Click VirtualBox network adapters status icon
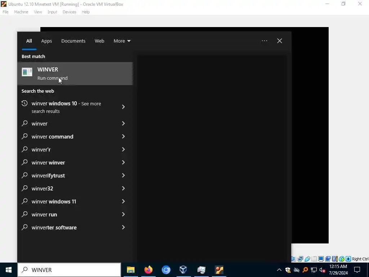The width and height of the screenshot is (369, 277). pyautogui.click(x=300, y=259)
